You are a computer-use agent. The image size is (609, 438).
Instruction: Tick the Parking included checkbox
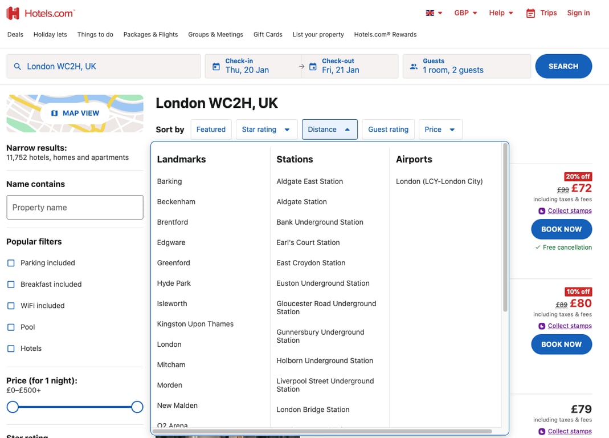[x=11, y=263]
